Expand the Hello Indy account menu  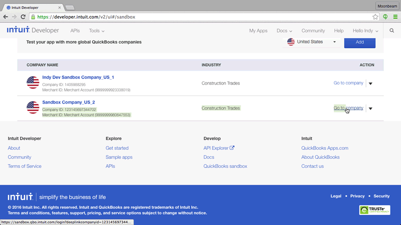[x=365, y=30]
